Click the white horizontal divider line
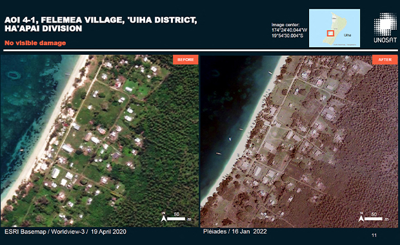400x245 pixels. click(200, 50)
